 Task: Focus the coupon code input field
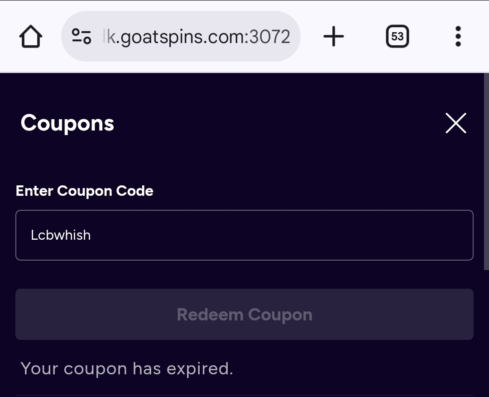pyautogui.click(x=244, y=235)
